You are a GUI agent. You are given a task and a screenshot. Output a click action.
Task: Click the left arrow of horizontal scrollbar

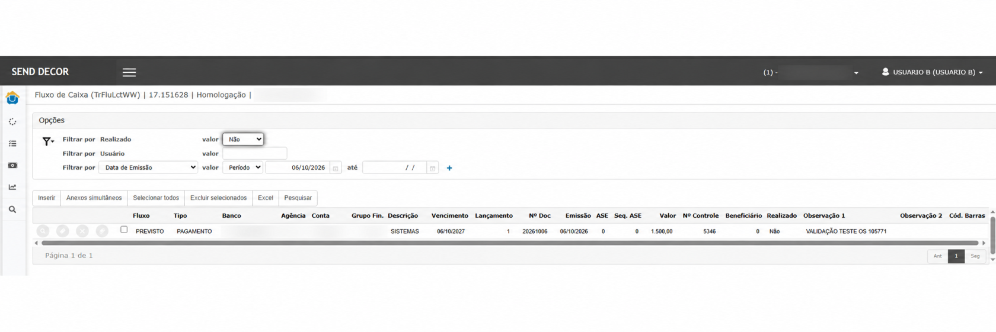coord(36,243)
